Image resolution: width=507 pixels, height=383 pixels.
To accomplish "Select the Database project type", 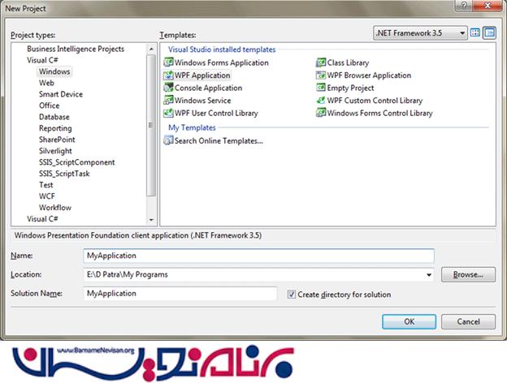I will [54, 117].
